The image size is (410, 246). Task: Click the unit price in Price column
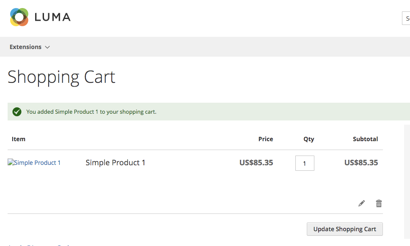tap(256, 163)
